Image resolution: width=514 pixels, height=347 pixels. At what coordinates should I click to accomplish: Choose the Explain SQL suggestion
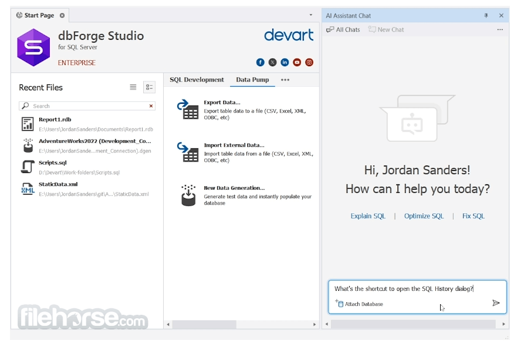pos(368,216)
